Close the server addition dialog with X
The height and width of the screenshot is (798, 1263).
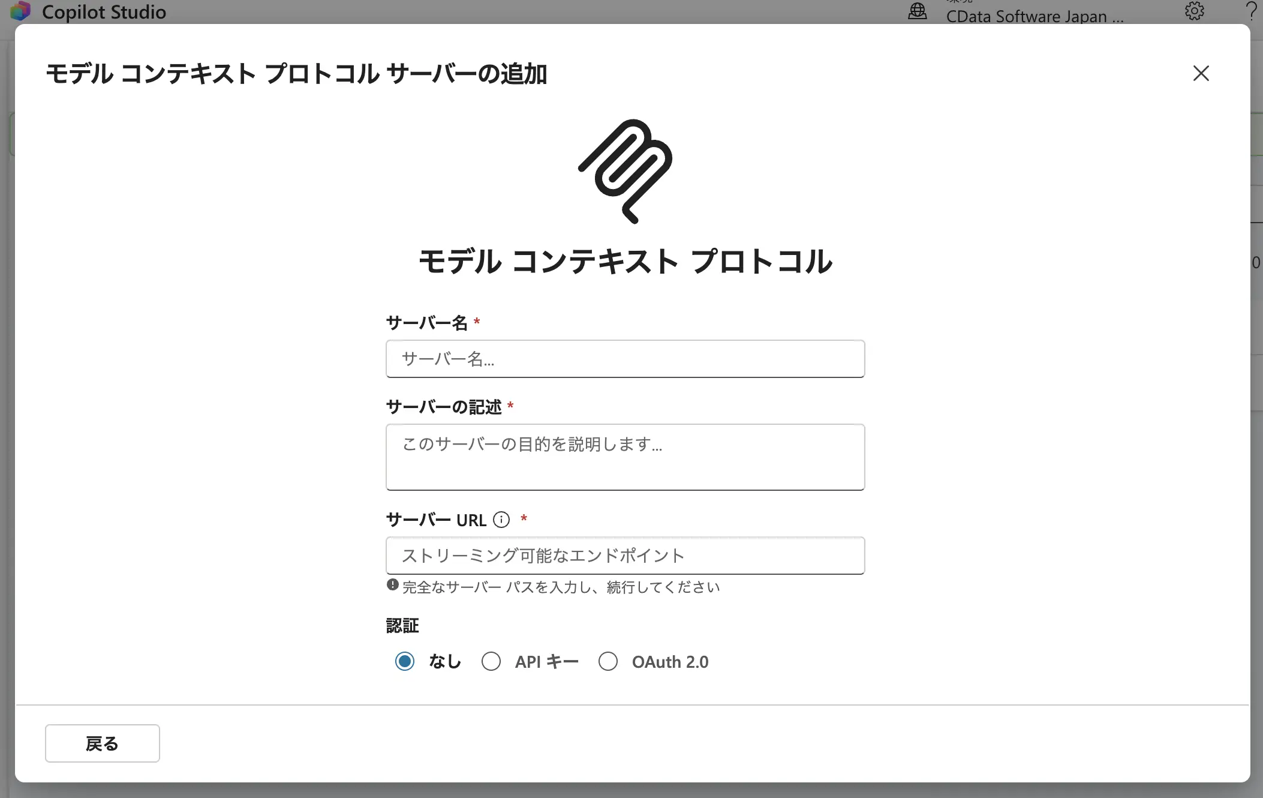[1201, 73]
